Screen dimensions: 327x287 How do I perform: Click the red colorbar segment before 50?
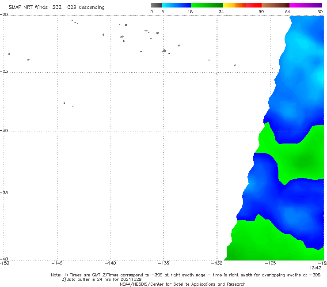tap(254, 5)
